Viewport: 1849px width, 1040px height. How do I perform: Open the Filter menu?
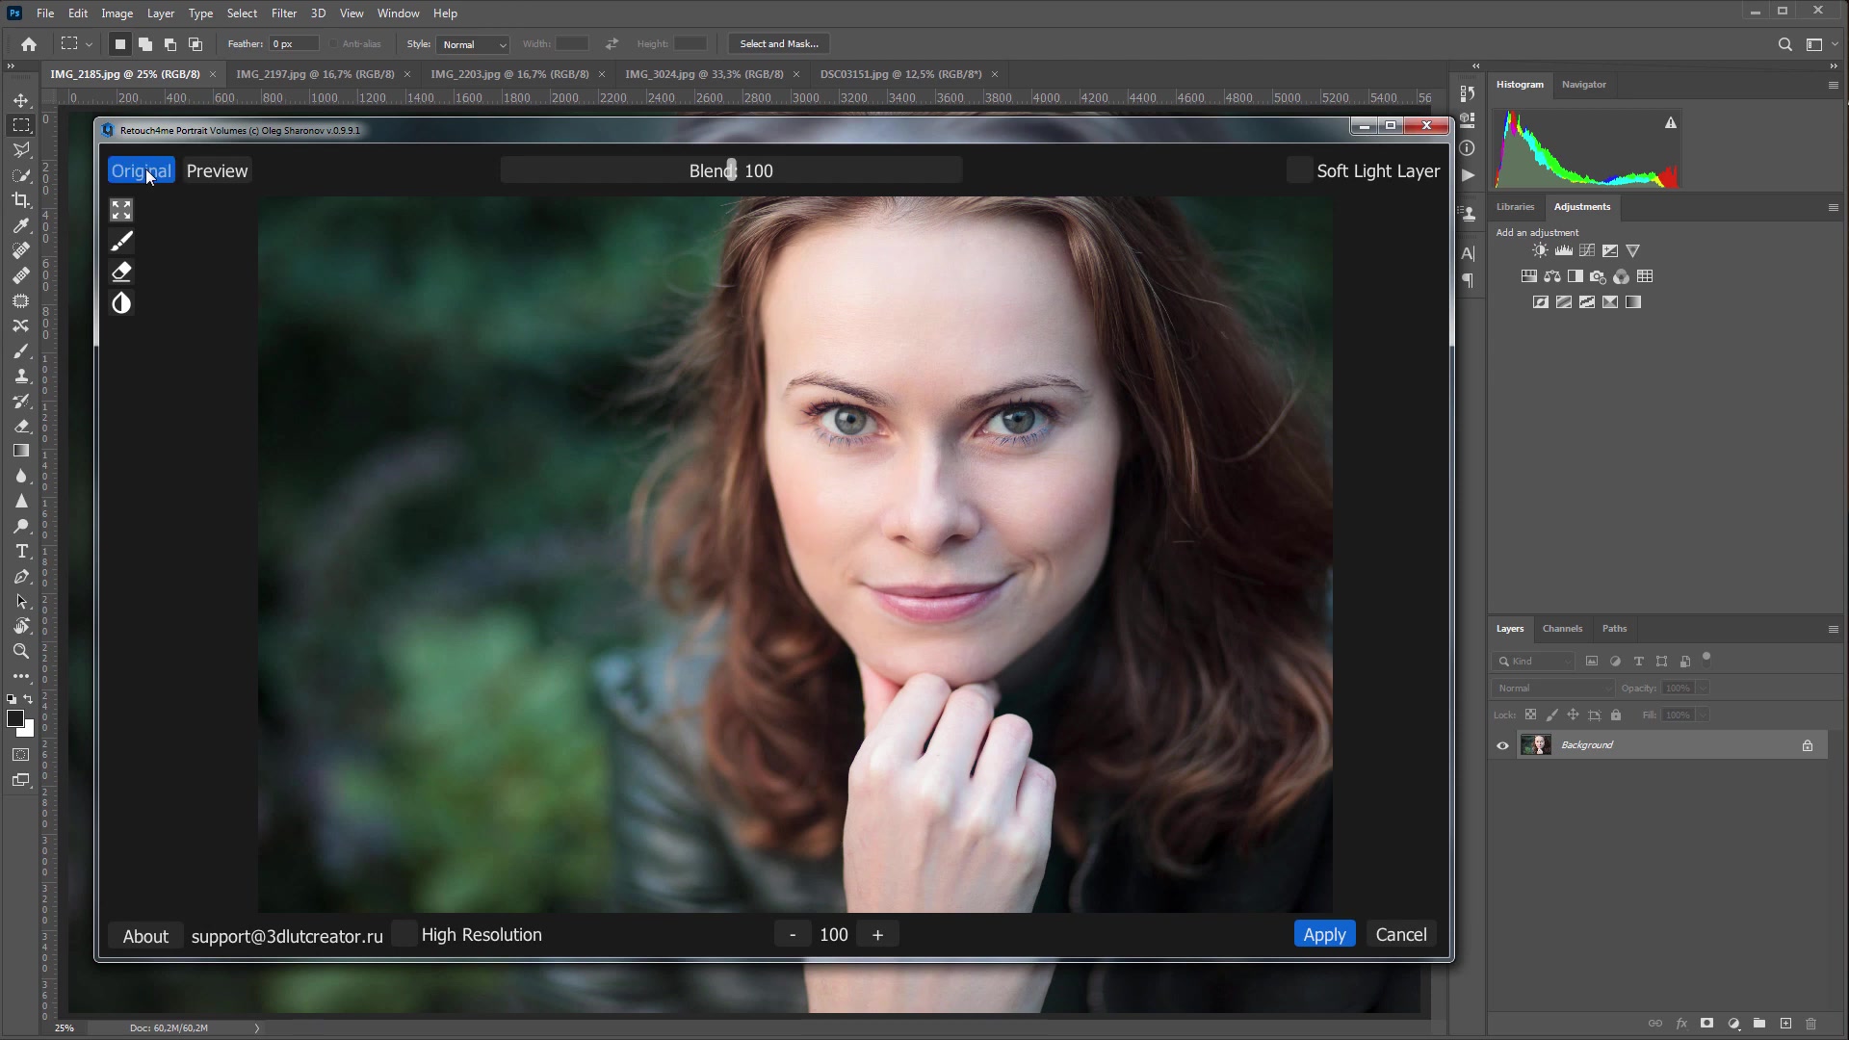pyautogui.click(x=283, y=13)
